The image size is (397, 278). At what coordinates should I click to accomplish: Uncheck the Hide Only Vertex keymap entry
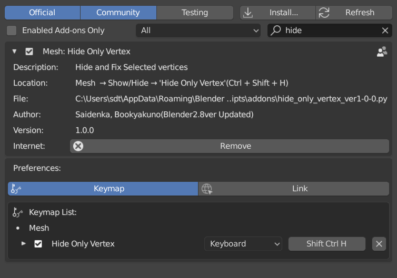pyautogui.click(x=38, y=244)
